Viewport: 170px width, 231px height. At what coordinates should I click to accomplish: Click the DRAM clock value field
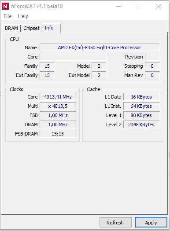tap(58, 125)
